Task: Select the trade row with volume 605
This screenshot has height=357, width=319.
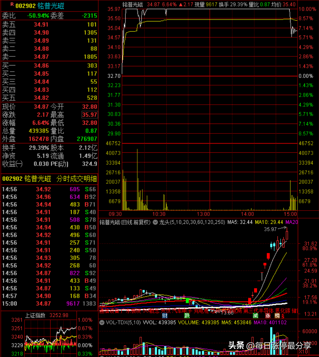Action: [49, 189]
